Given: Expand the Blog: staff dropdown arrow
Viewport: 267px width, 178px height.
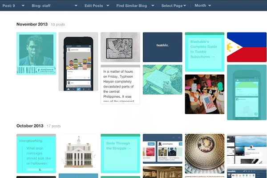Looking at the screenshot, I should click(x=76, y=6).
